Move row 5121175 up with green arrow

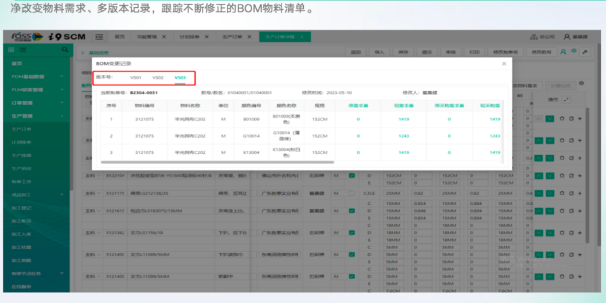click(x=539, y=194)
